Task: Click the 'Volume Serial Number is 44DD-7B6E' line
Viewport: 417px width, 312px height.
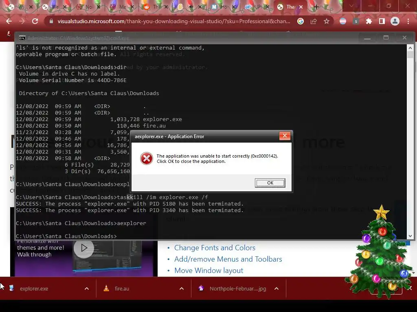Action: click(x=72, y=80)
